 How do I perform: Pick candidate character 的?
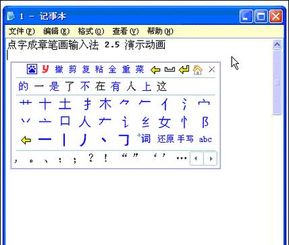pyautogui.click(x=24, y=86)
